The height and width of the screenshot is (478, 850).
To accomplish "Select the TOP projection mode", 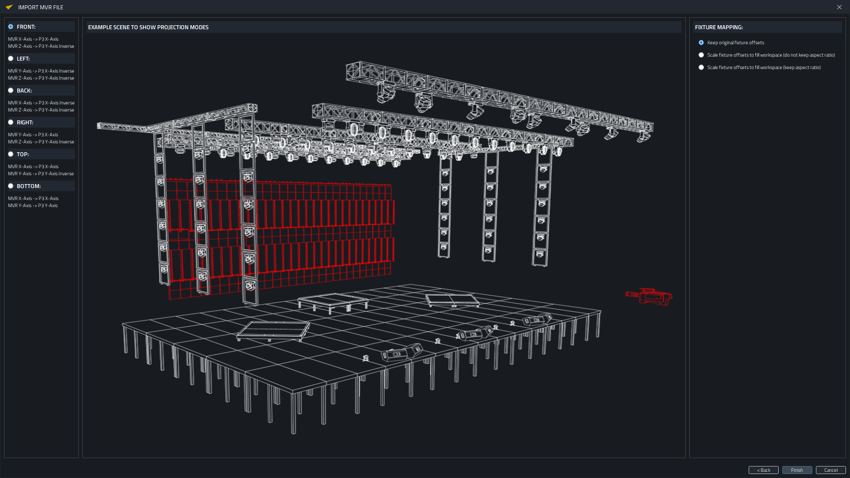I will 11,154.
